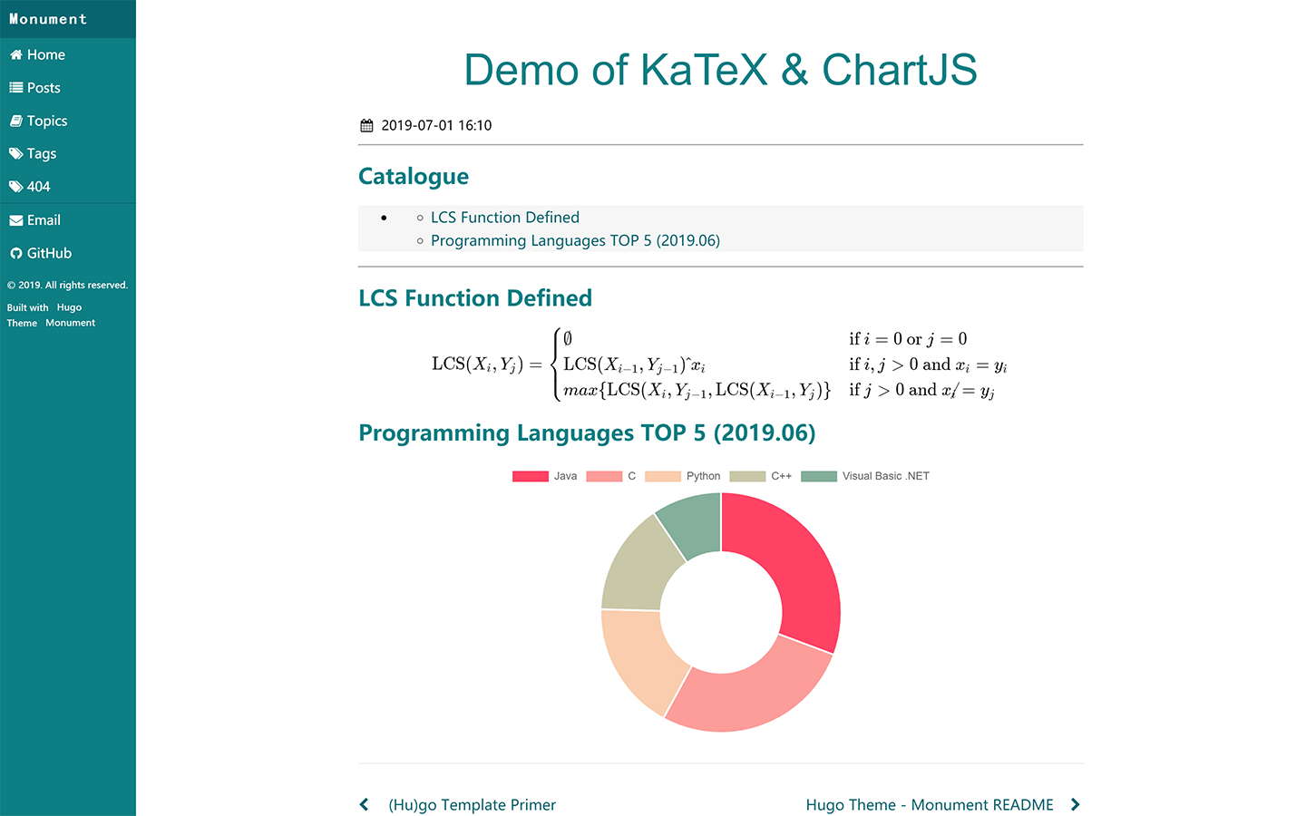The height and width of the screenshot is (816, 1306).
Task: Click the Visual Basic .NET green legend color box
Action: [x=819, y=476]
